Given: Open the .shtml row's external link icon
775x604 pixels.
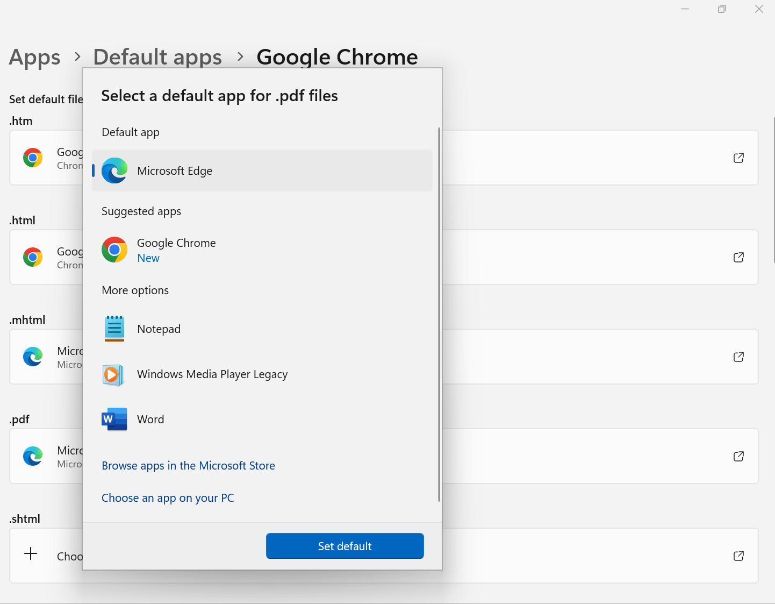Looking at the screenshot, I should coord(738,556).
